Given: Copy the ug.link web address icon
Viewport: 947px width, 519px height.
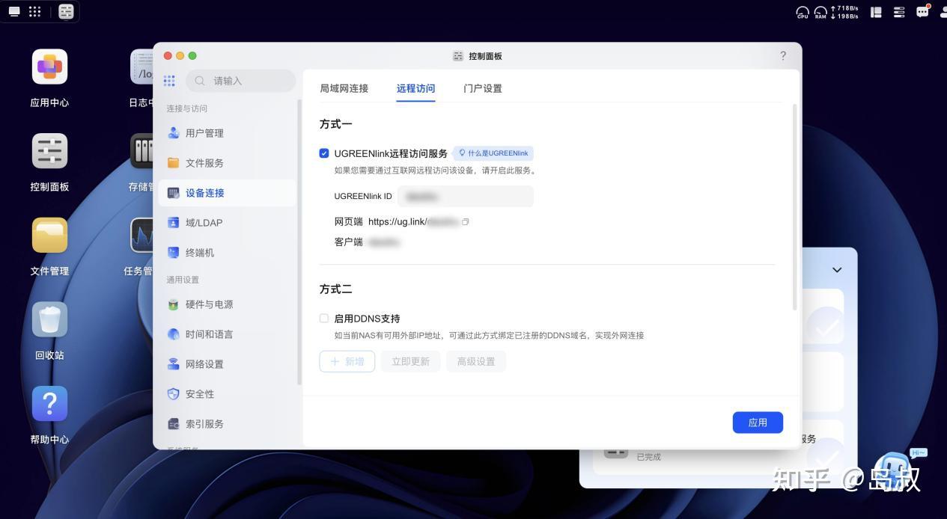Looking at the screenshot, I should (466, 222).
